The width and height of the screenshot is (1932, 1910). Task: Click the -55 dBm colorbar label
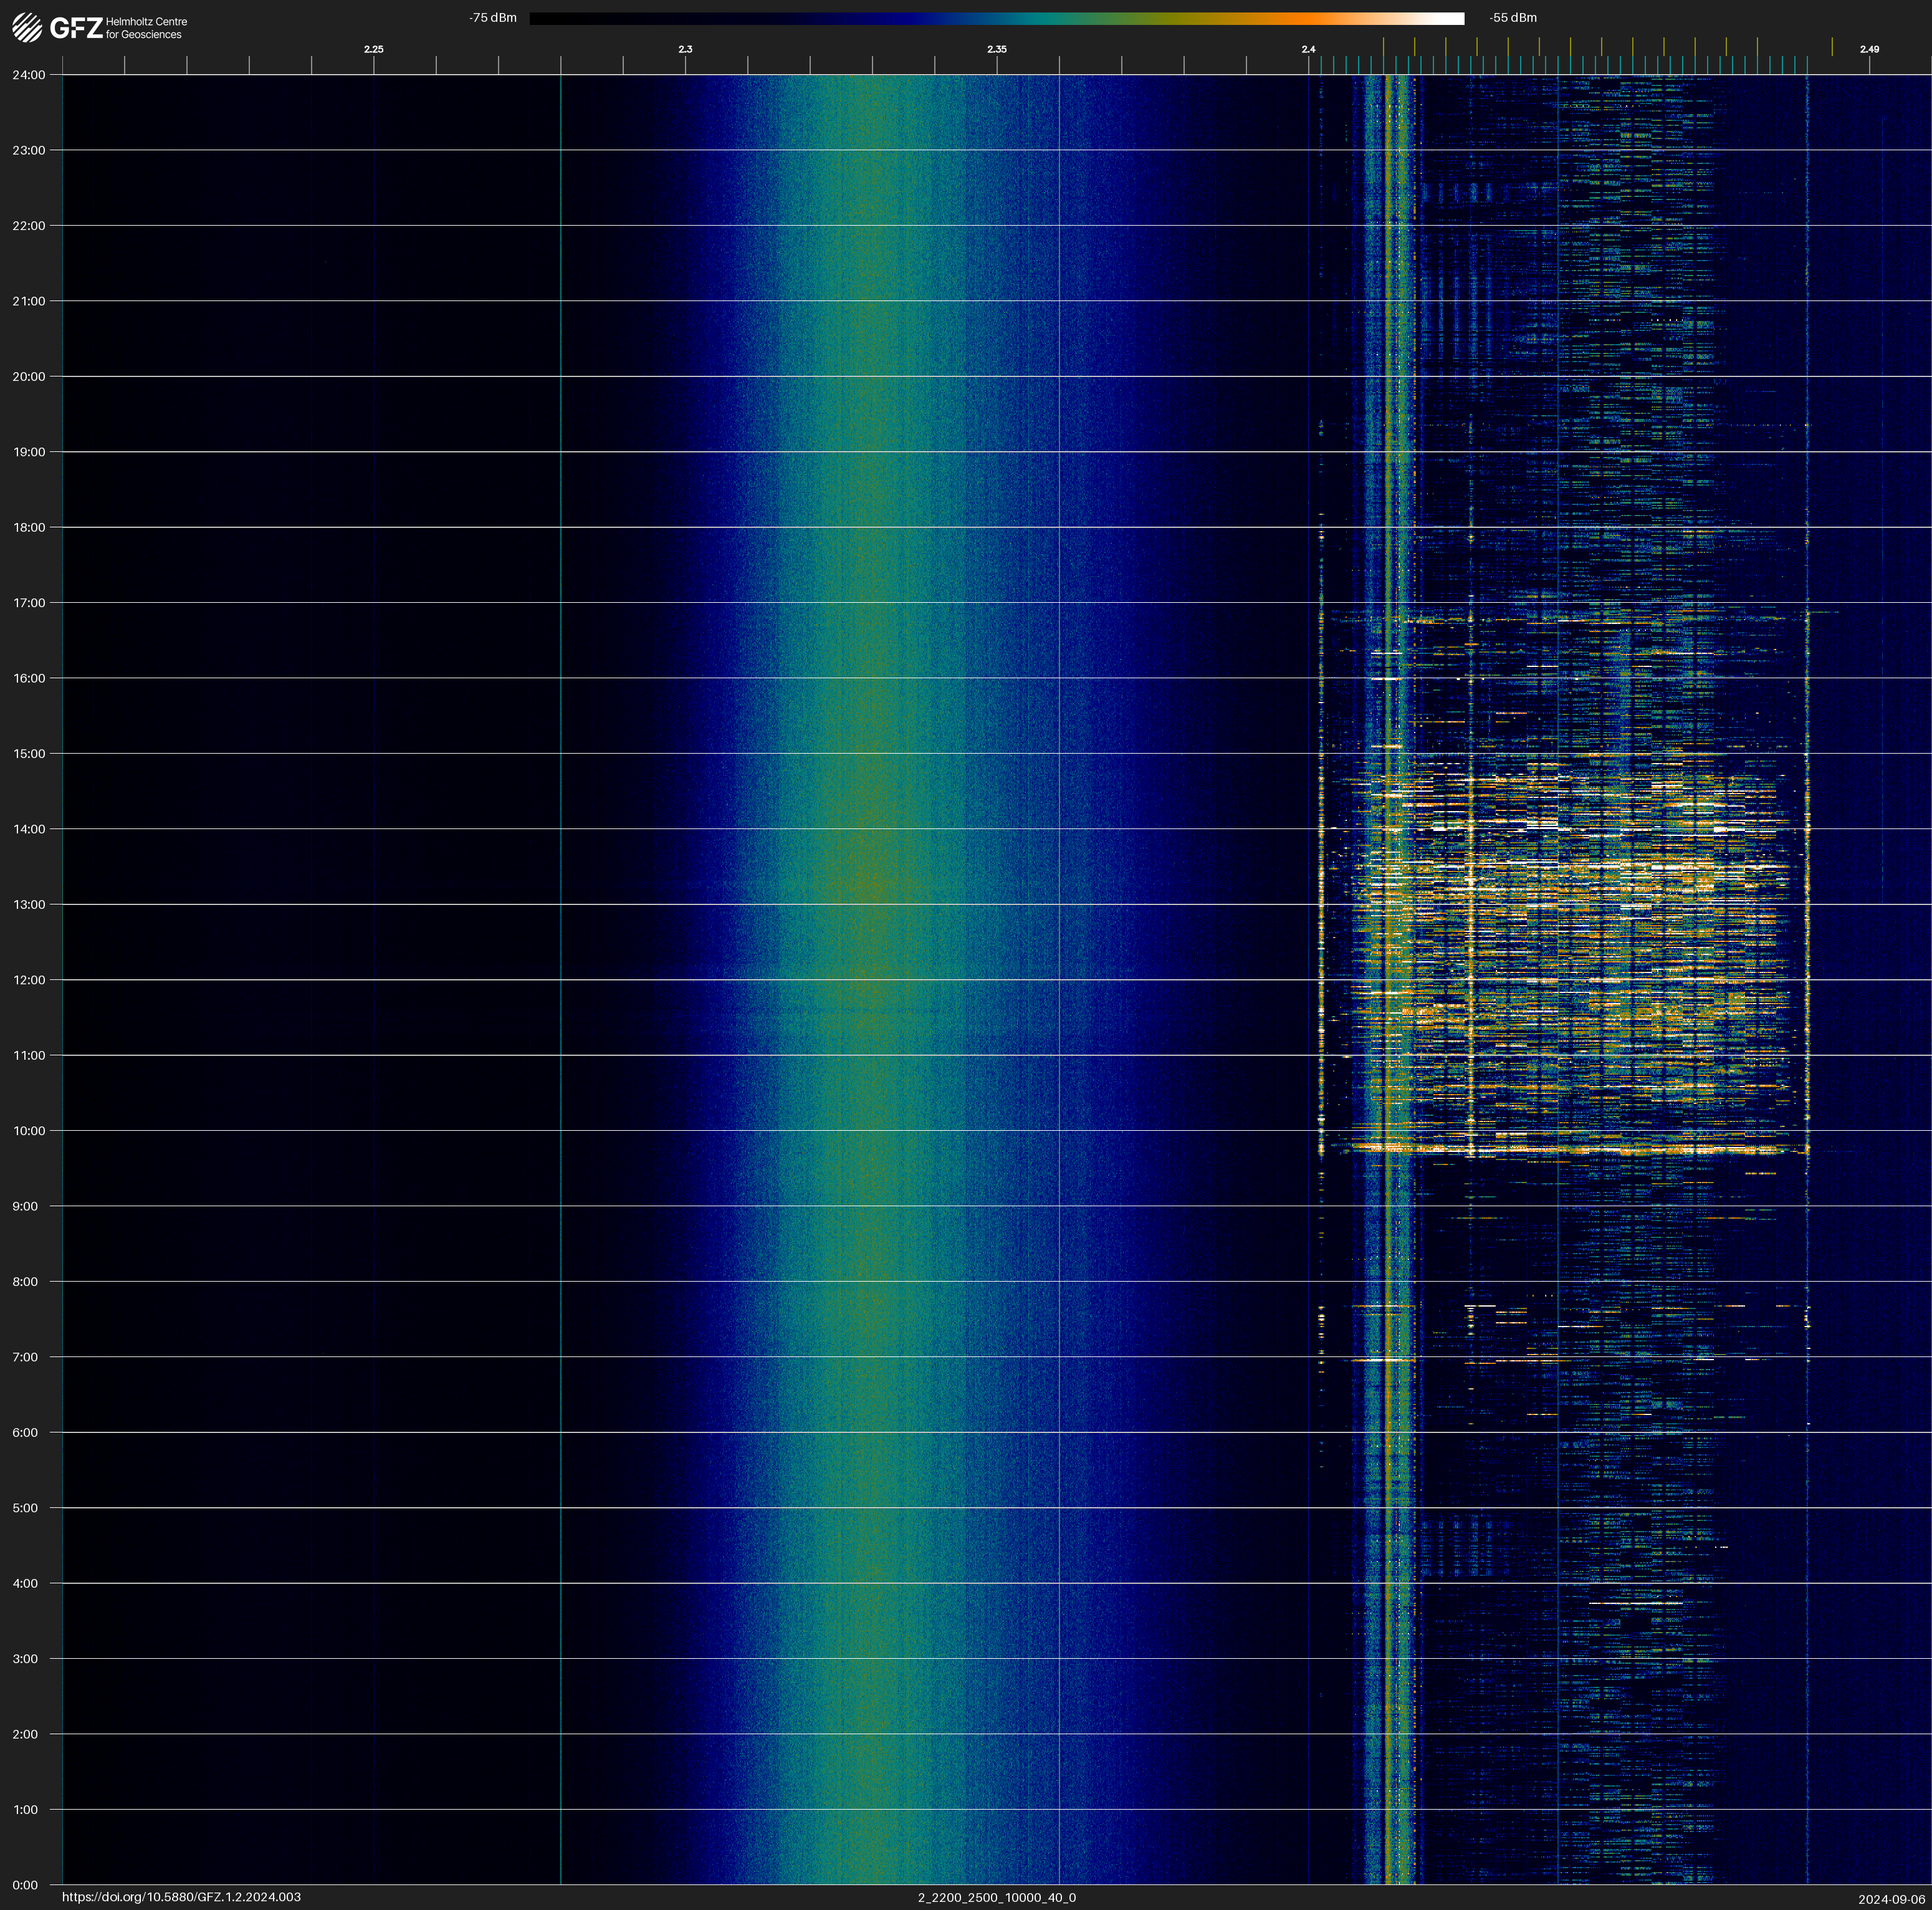(x=1513, y=18)
